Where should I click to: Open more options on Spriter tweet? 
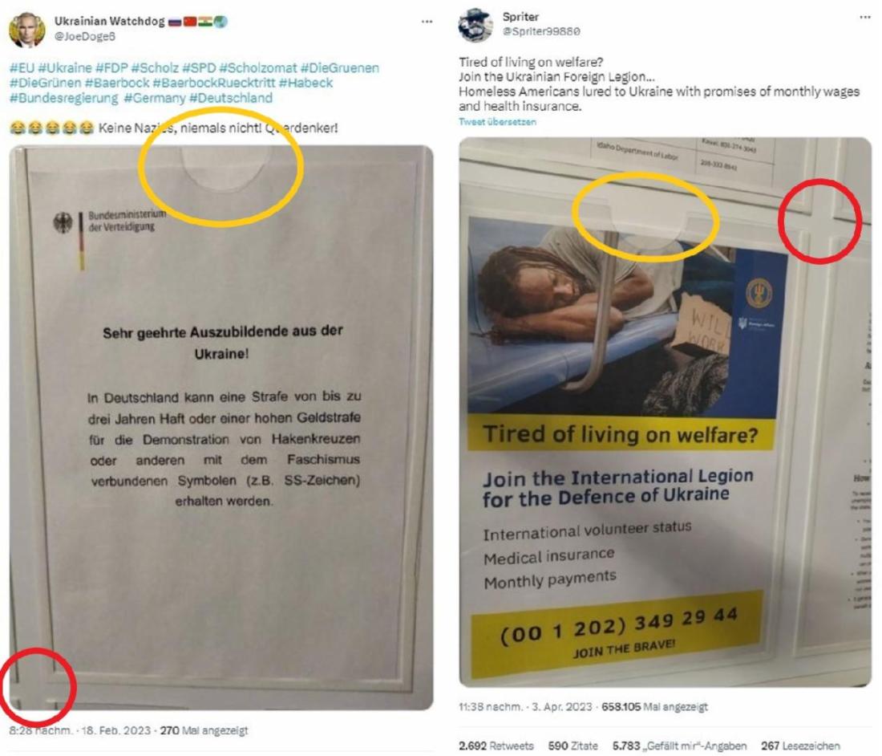click(x=865, y=17)
